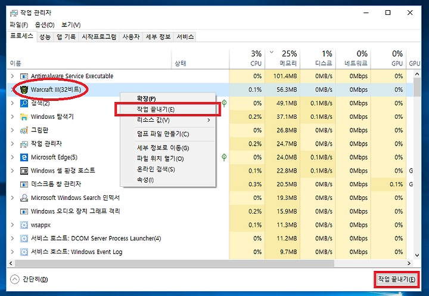Click the 검색(2) magnifier icon
The width and height of the screenshot is (429, 296).
[24, 103]
